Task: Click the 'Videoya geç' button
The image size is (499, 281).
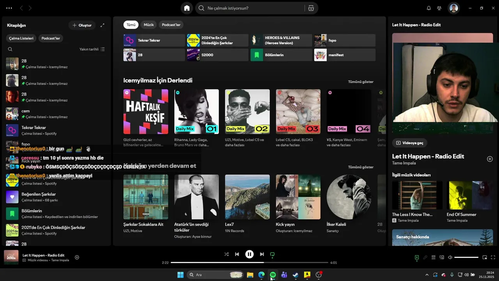Action: point(409,143)
